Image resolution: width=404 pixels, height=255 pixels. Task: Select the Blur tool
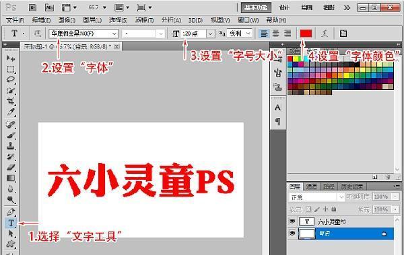[x=11, y=189]
